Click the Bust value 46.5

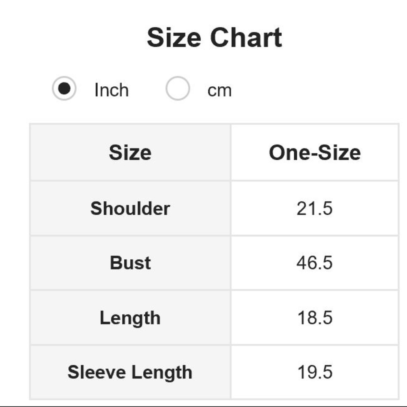(x=315, y=263)
